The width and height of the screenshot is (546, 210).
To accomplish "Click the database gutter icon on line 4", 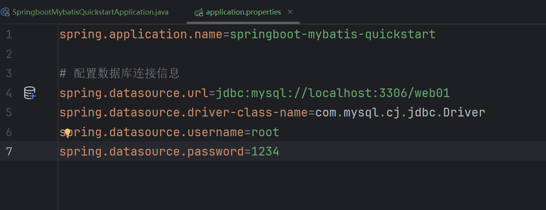I will (30, 93).
